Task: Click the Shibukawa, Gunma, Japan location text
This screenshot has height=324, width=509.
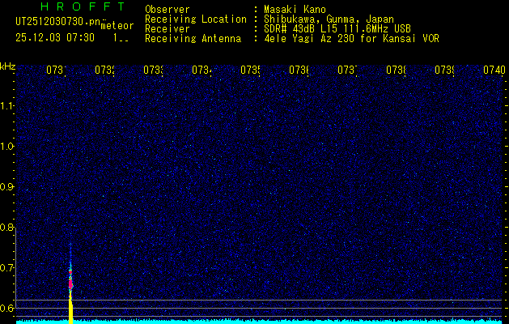Action: pos(325,19)
